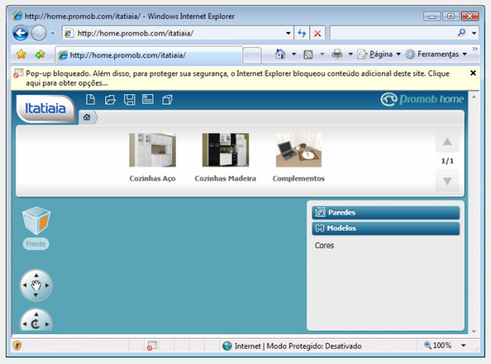Click the Cores label

325,245
